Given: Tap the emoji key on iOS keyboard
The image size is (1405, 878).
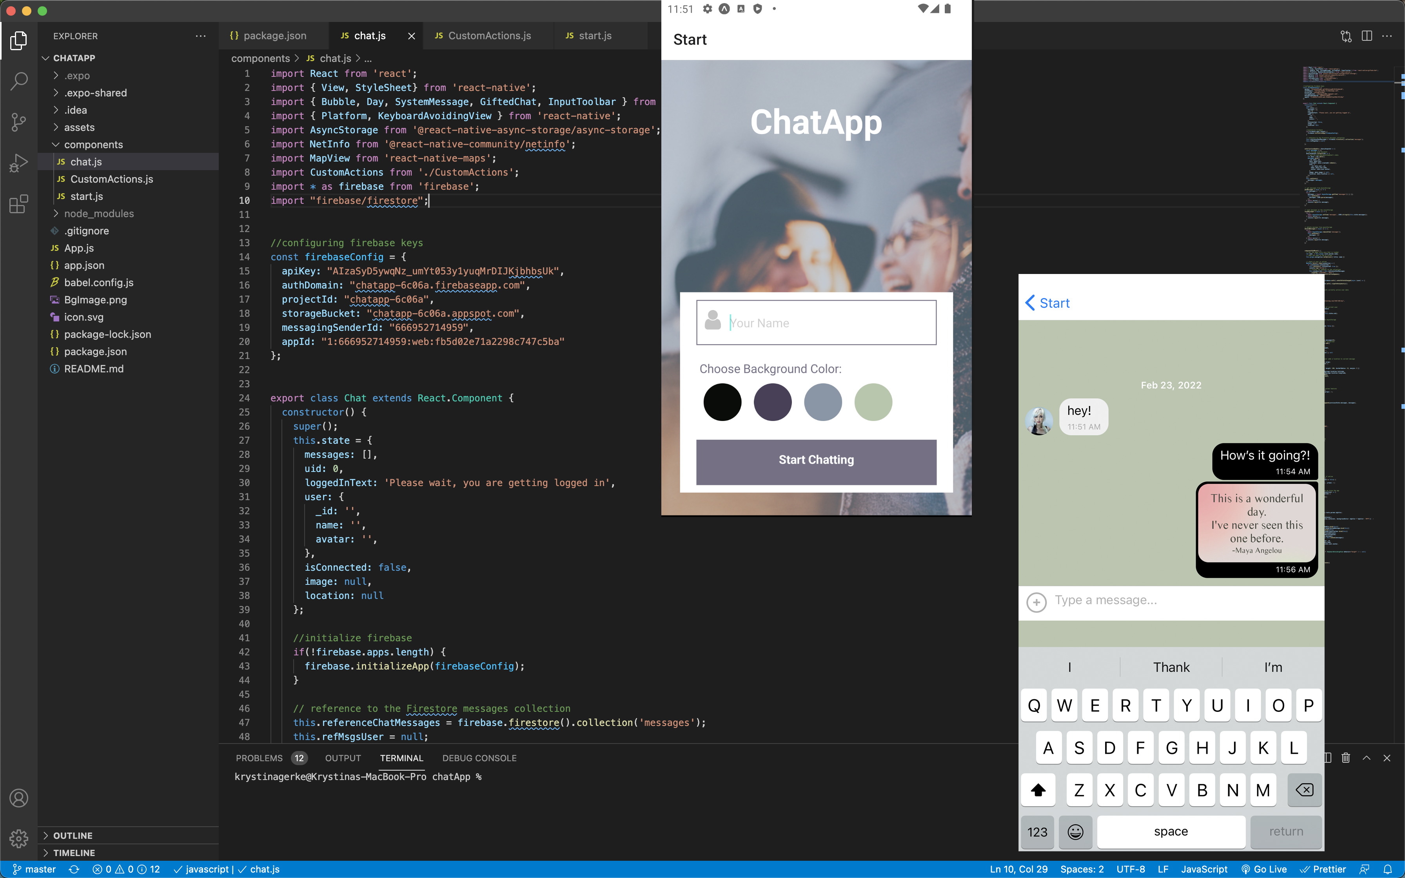Looking at the screenshot, I should (1075, 832).
